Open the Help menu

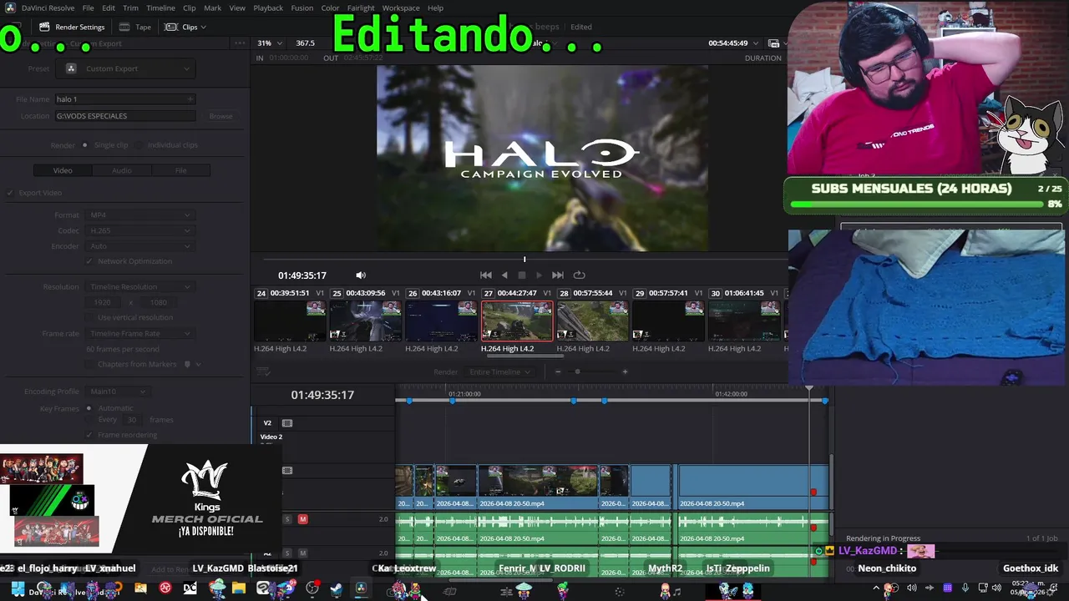[435, 8]
